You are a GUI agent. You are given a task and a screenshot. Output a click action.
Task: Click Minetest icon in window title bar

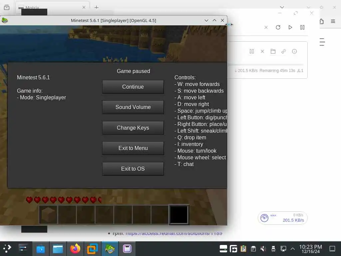[x=5, y=20]
